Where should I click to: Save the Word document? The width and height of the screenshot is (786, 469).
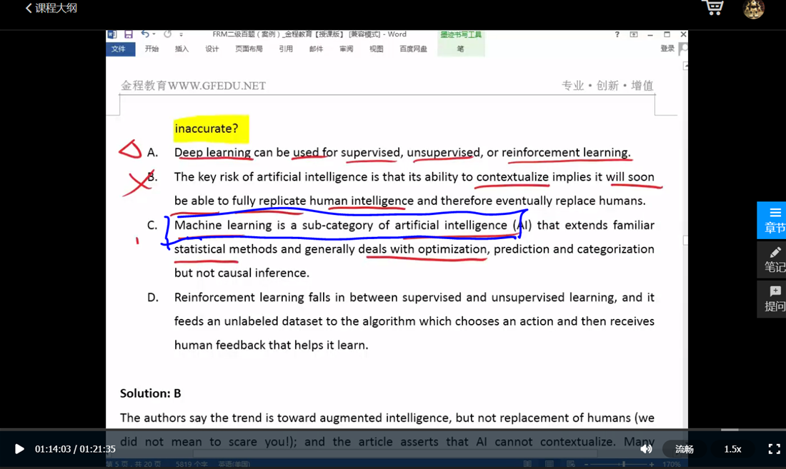click(129, 34)
